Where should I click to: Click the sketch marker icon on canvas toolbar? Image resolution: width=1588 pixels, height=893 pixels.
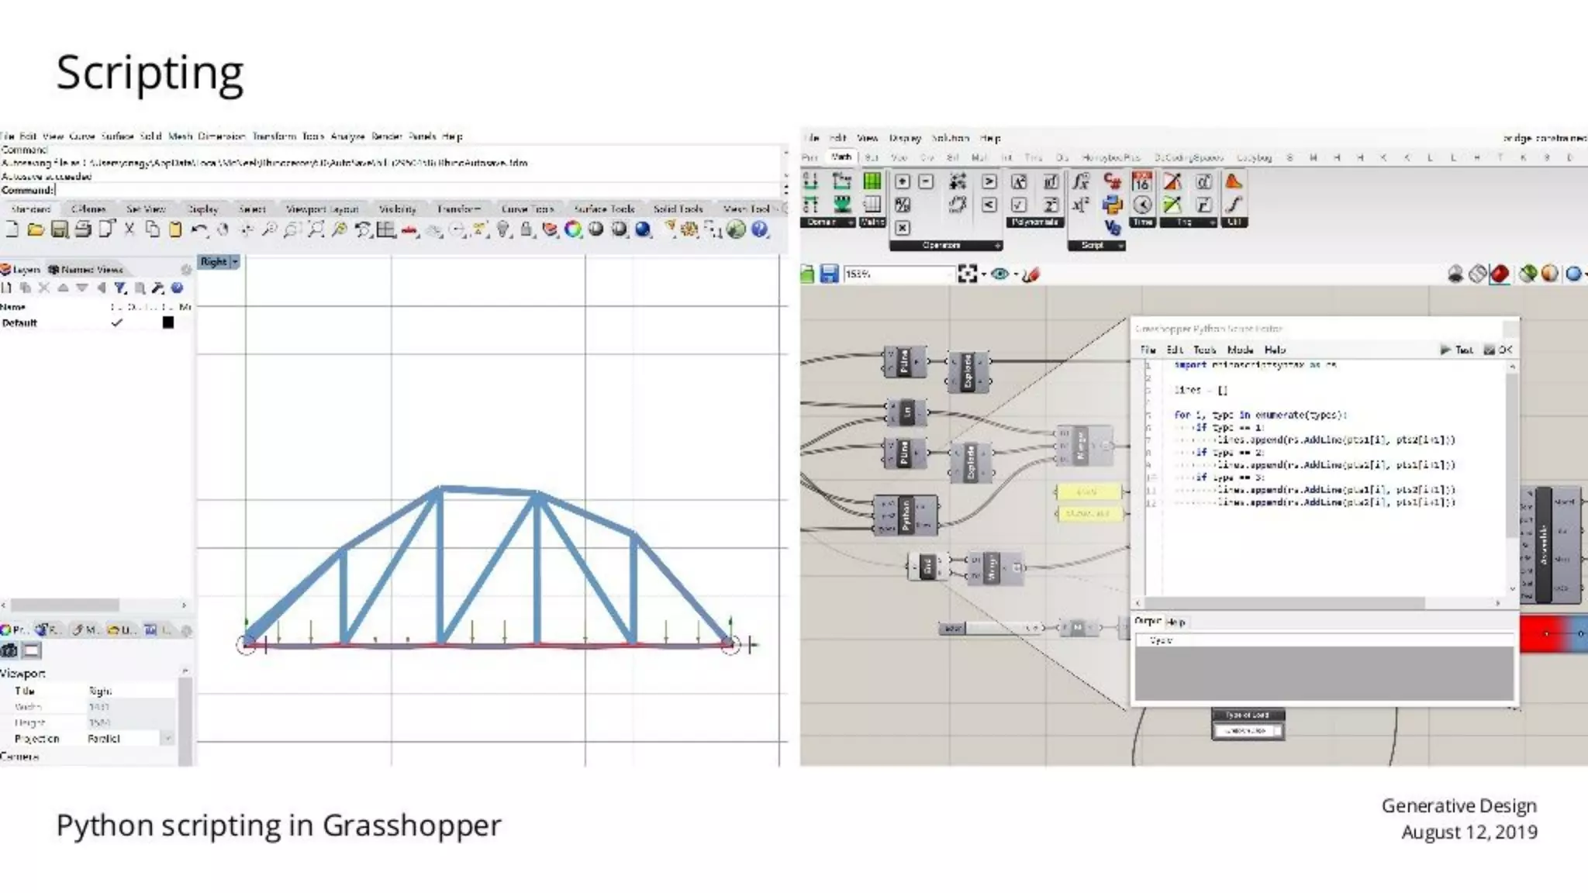click(x=1030, y=274)
